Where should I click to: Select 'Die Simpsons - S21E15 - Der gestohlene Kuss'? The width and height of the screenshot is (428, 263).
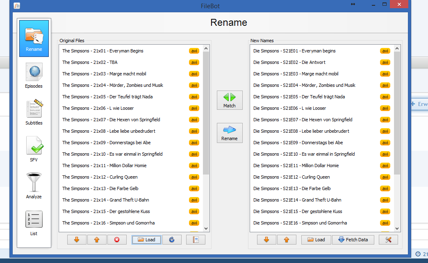pyautogui.click(x=322, y=211)
